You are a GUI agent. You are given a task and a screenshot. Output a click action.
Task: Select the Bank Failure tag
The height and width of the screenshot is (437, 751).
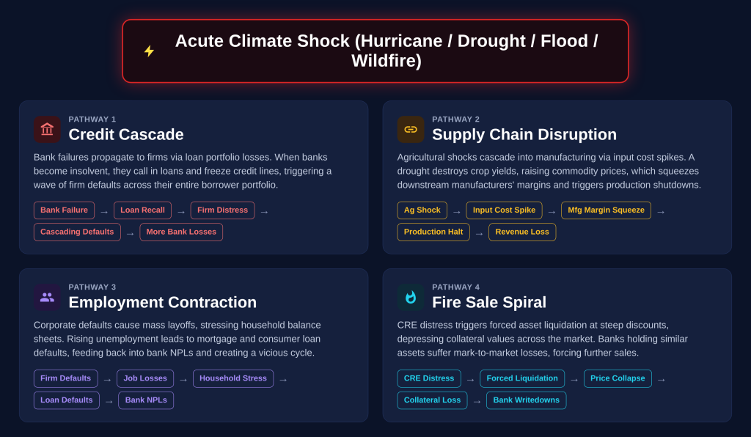64,210
